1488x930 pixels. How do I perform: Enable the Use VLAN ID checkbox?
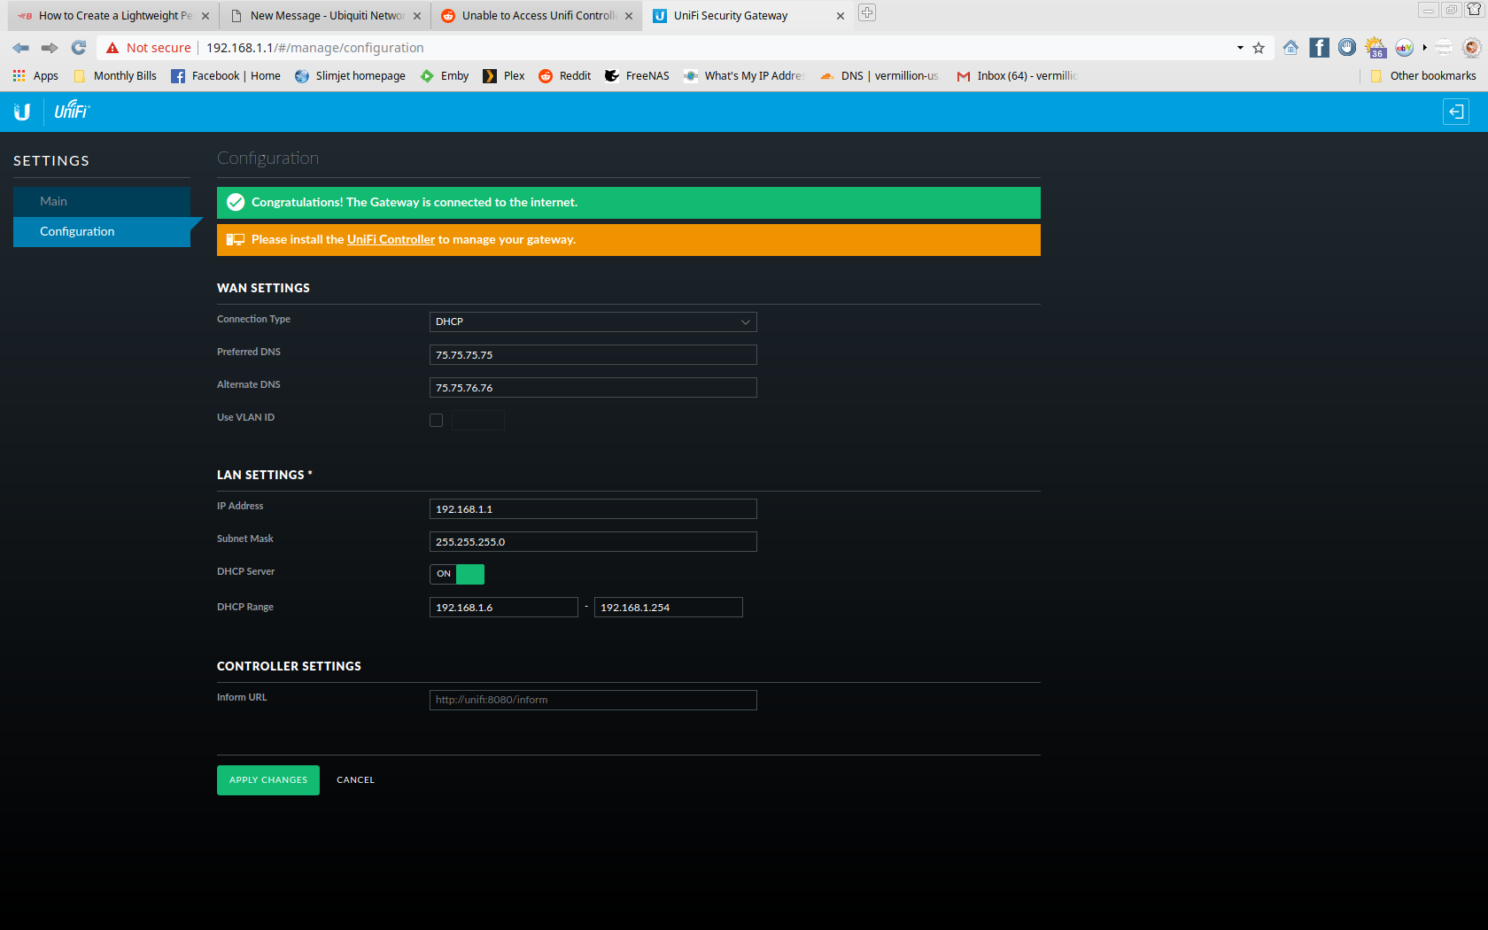tap(436, 421)
